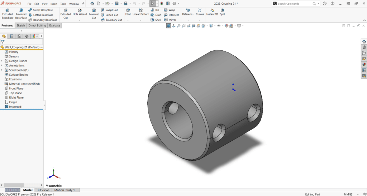Select the Extruded Boss/Base tool
Image resolution: width=367 pixels, height=196 pixels.
pyautogui.click(x=8, y=14)
